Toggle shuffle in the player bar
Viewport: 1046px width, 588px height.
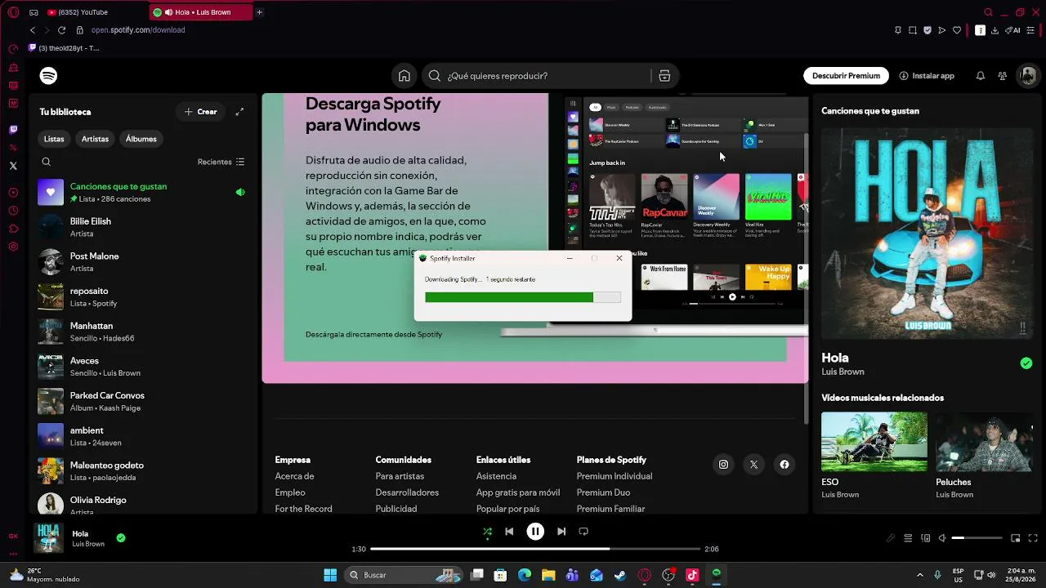tap(487, 532)
